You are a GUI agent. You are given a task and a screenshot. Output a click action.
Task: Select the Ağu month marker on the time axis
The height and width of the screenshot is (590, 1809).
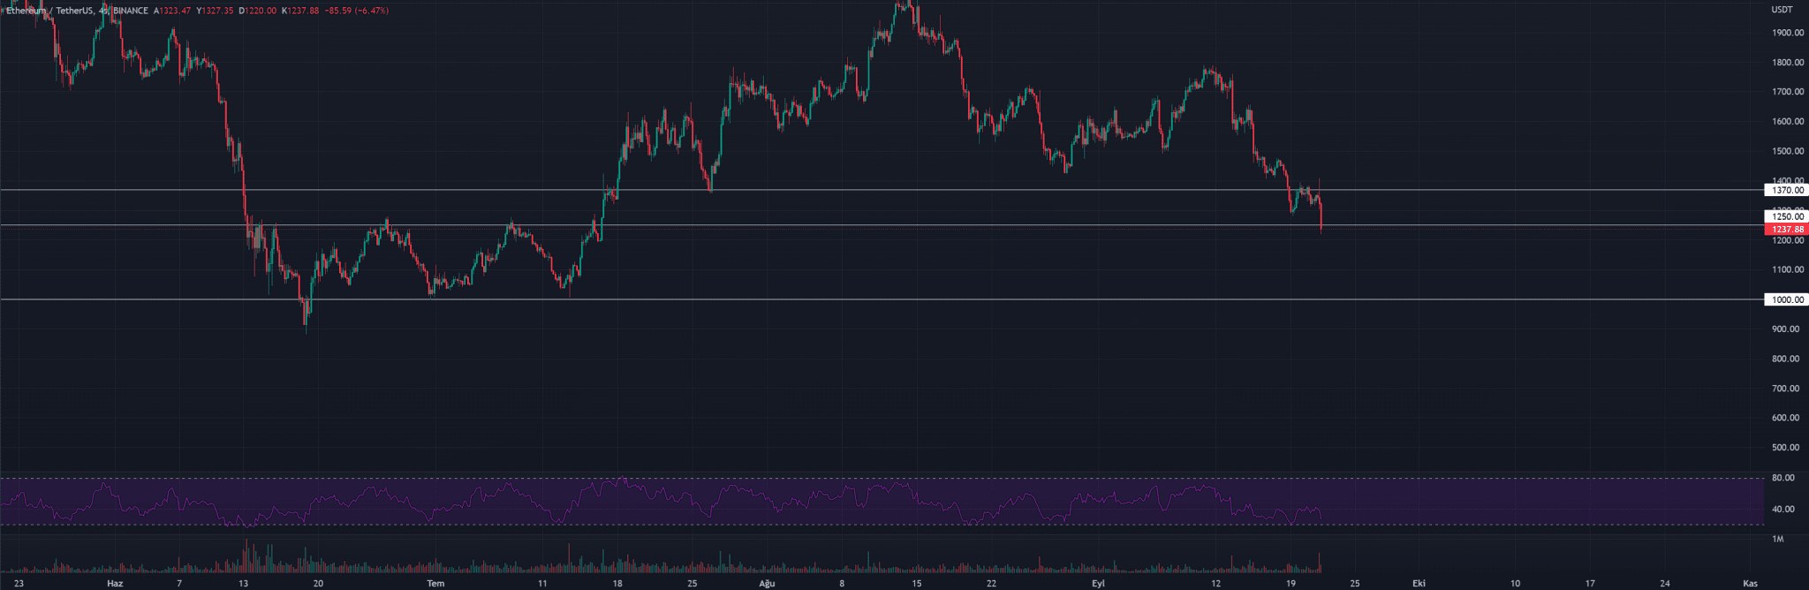(x=767, y=584)
